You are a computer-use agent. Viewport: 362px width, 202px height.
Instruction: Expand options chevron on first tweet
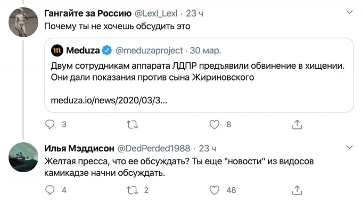click(x=350, y=12)
